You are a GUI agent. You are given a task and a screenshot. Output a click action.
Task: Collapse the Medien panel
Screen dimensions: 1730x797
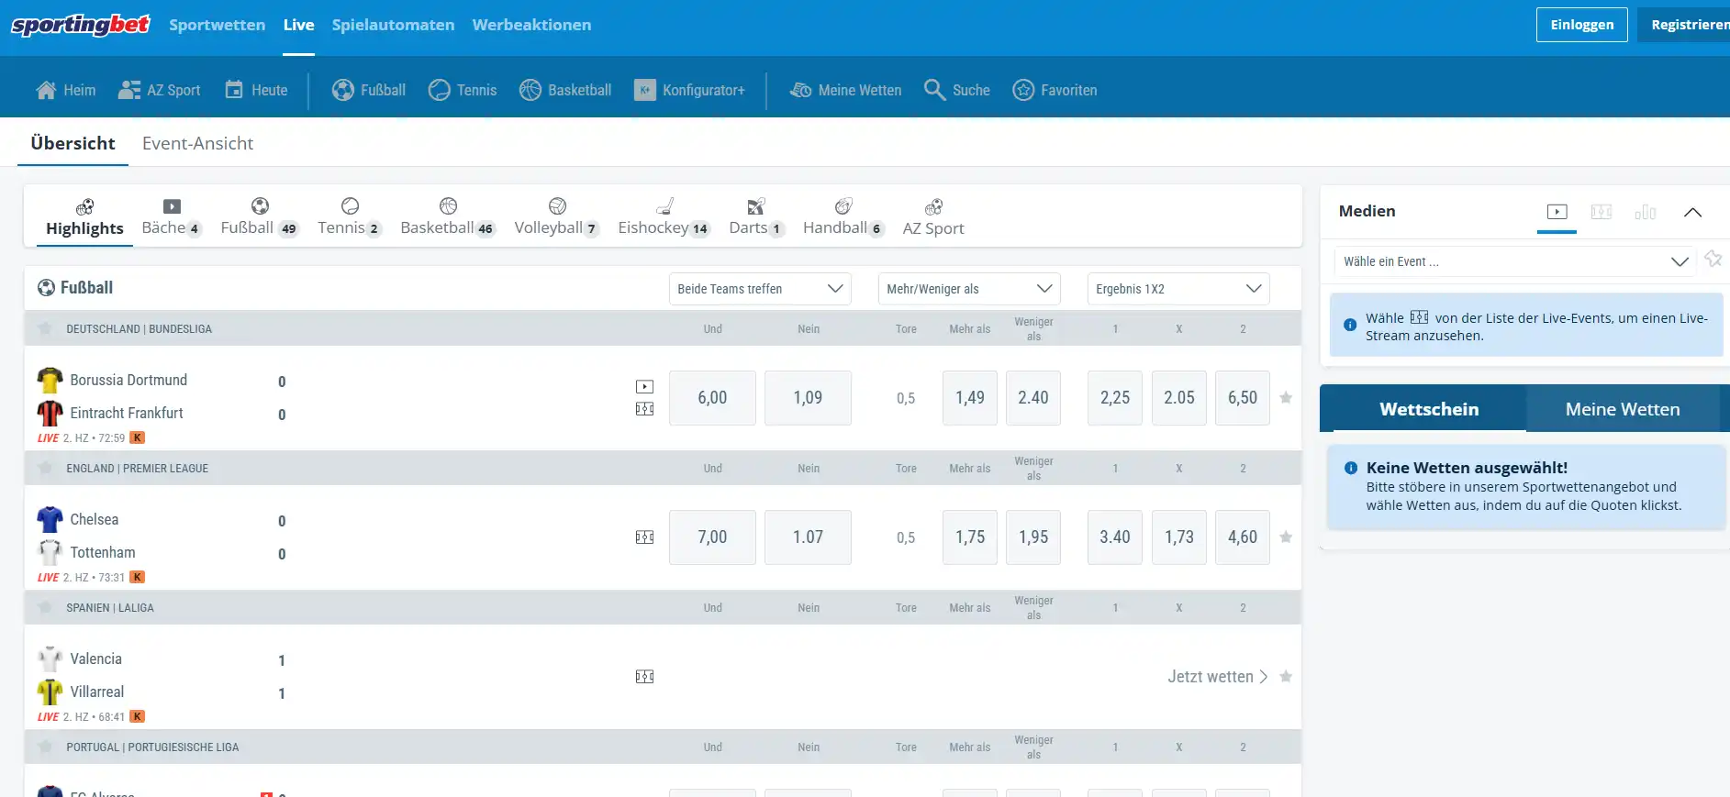coord(1693,212)
